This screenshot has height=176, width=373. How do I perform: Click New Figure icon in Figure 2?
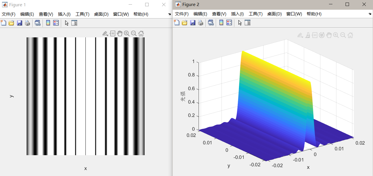[177, 23]
